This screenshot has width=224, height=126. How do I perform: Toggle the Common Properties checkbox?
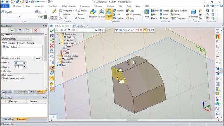(3, 58)
